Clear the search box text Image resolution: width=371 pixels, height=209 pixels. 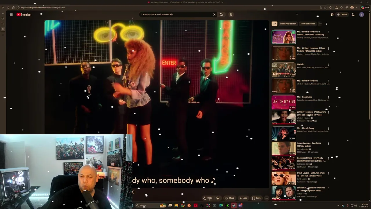coord(214,15)
